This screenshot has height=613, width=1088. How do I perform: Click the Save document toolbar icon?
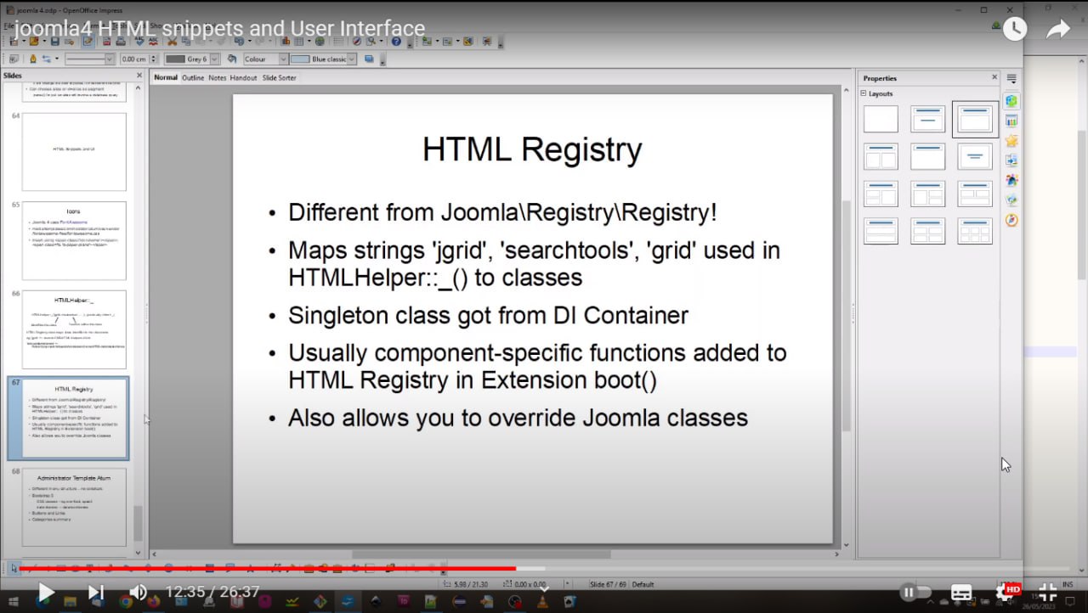(55, 42)
